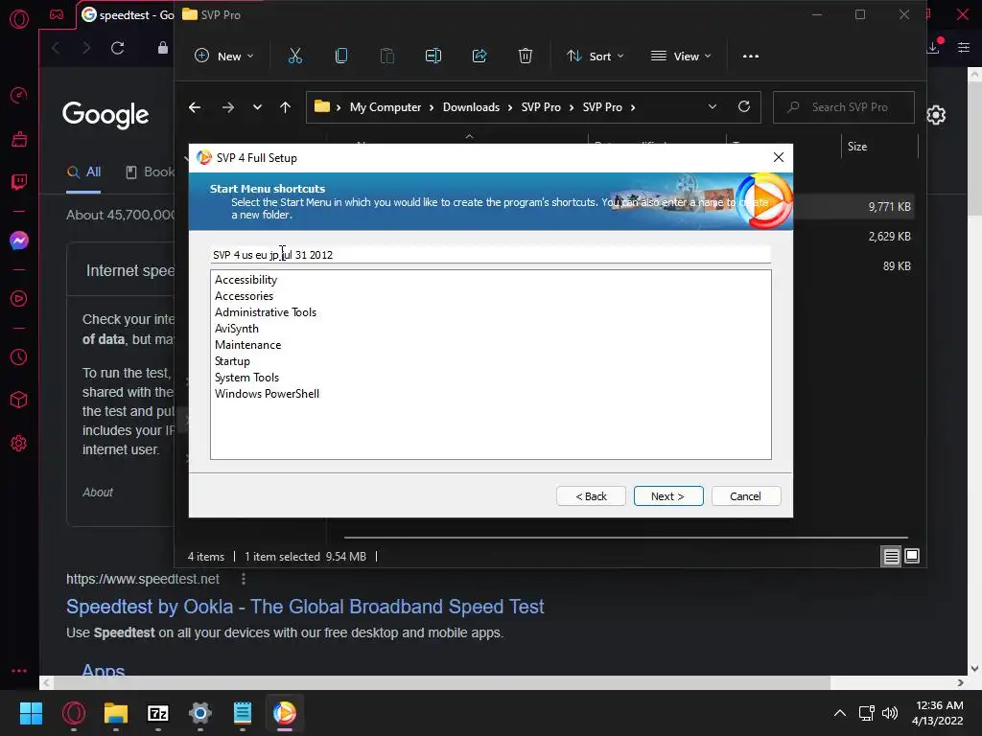Expand recent locations chevron in File Explorer
The image size is (982, 736).
coord(257,107)
